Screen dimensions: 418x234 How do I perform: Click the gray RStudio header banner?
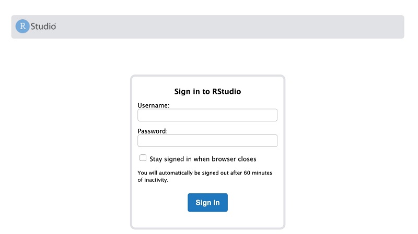pyautogui.click(x=207, y=27)
